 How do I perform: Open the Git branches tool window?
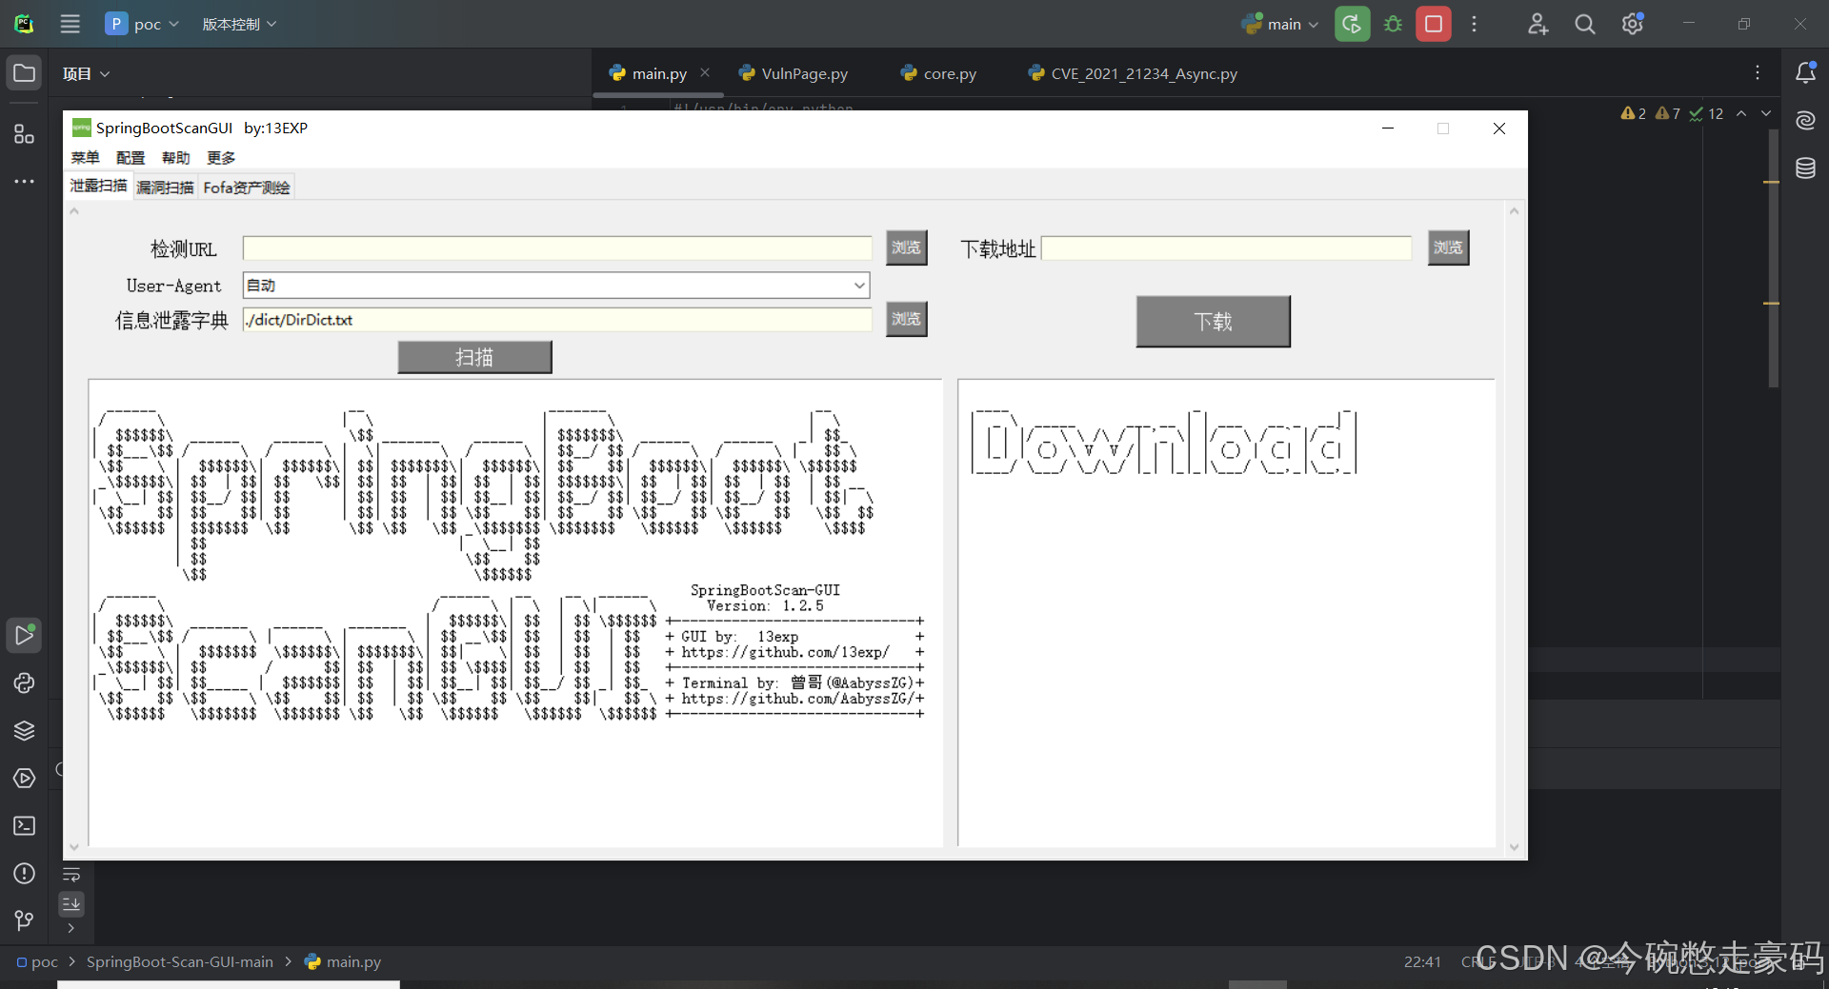point(24,920)
